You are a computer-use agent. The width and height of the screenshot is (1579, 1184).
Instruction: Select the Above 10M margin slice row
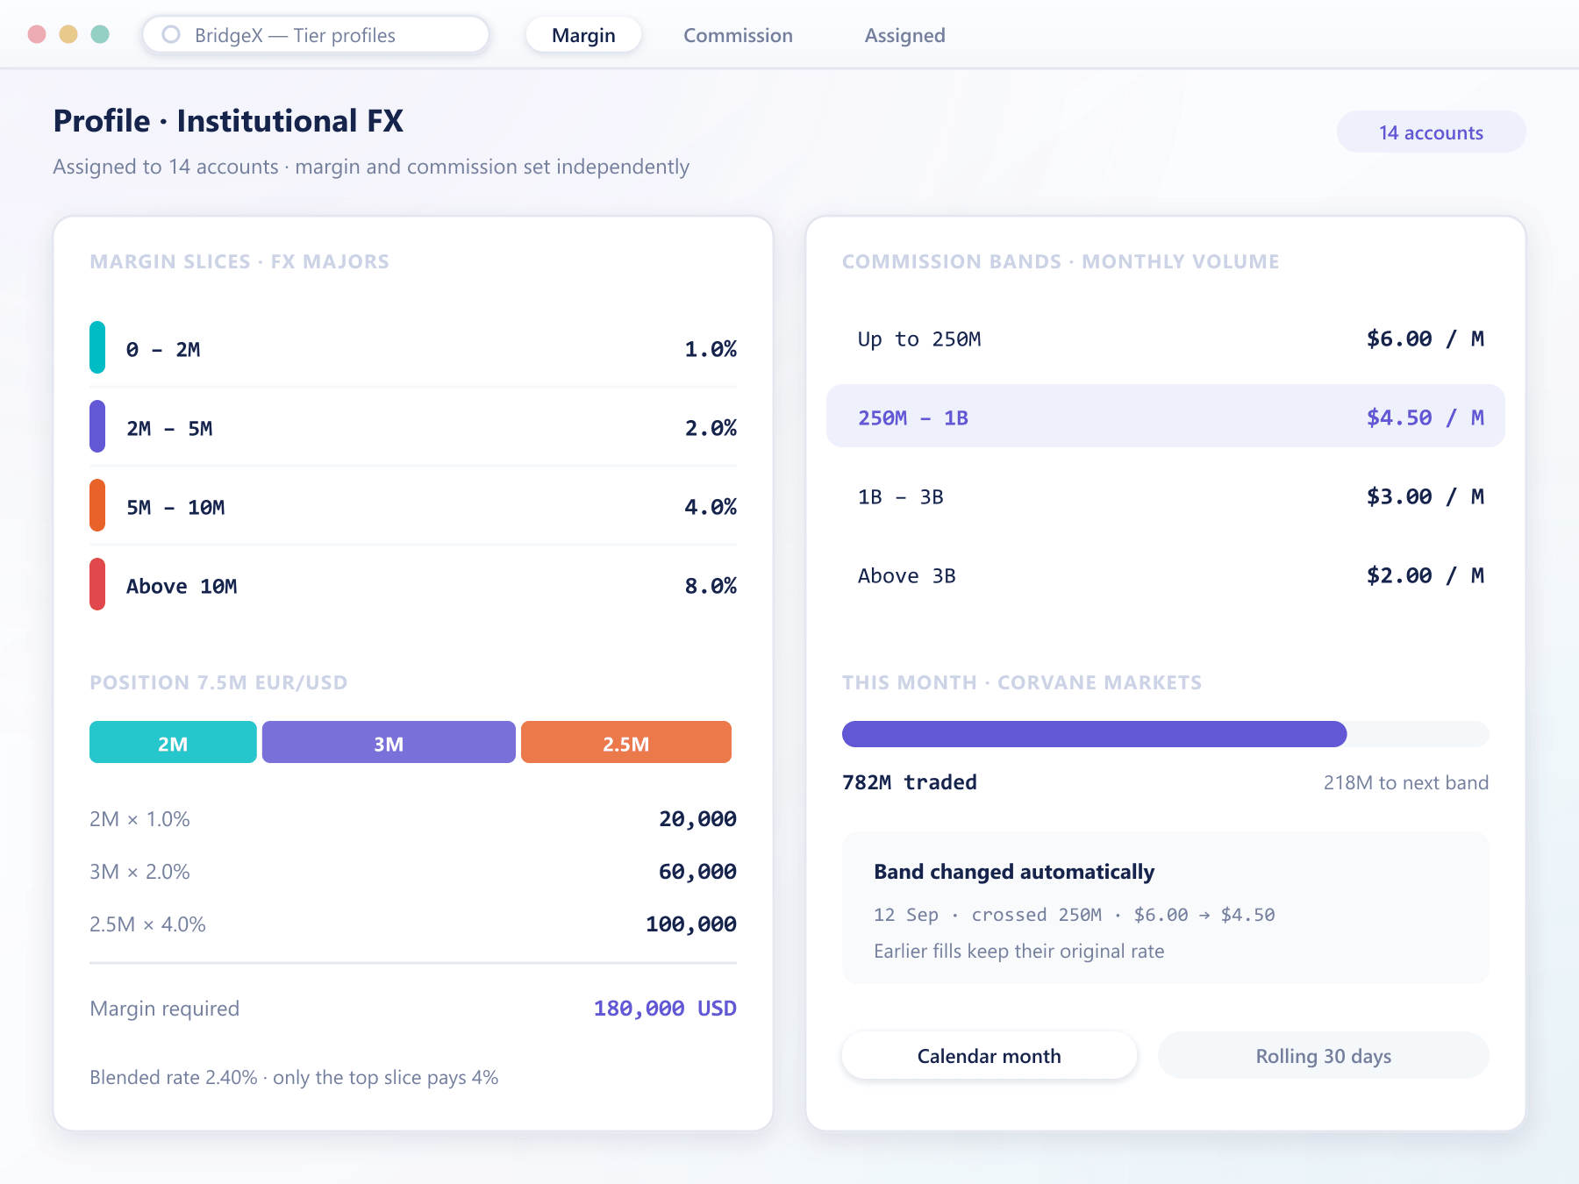click(x=413, y=585)
